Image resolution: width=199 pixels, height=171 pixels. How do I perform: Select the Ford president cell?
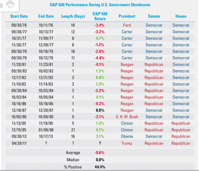coord(127,25)
